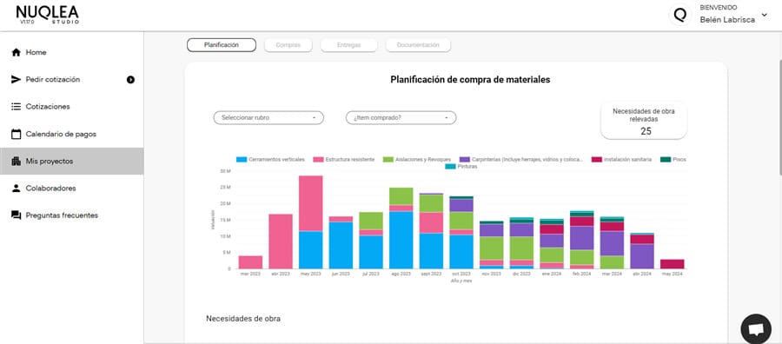Open the Seleccionar rubro dropdown
The width and height of the screenshot is (782, 344).
(268, 118)
